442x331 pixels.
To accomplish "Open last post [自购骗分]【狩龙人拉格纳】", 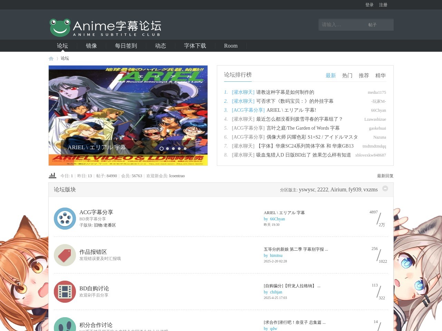I will click(292, 286).
